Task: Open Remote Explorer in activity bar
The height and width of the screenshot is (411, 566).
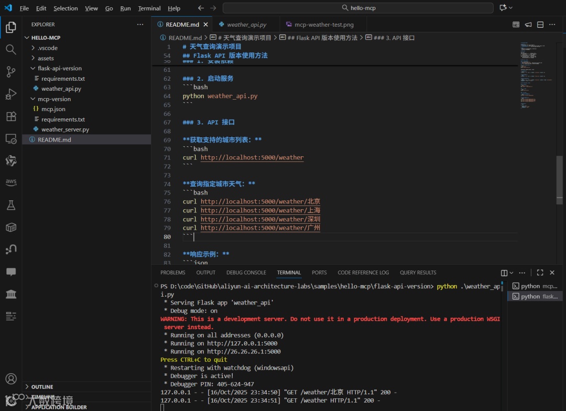Action: (10, 139)
